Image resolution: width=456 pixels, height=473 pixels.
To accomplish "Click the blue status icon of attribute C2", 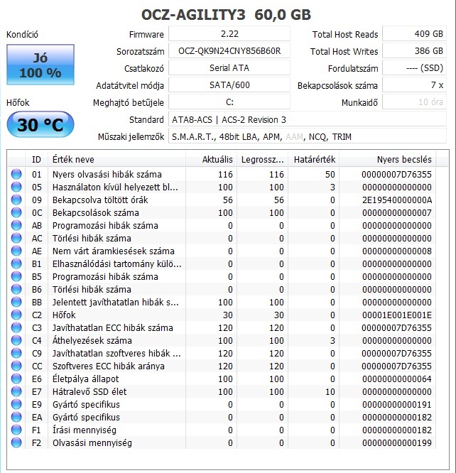I will click(x=16, y=315).
